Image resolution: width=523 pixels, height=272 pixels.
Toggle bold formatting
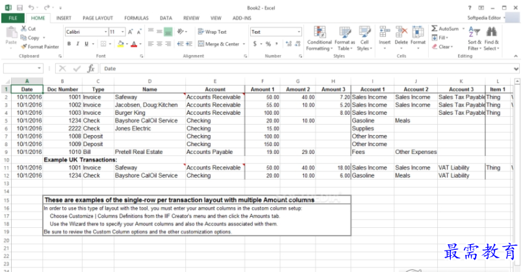(69, 43)
